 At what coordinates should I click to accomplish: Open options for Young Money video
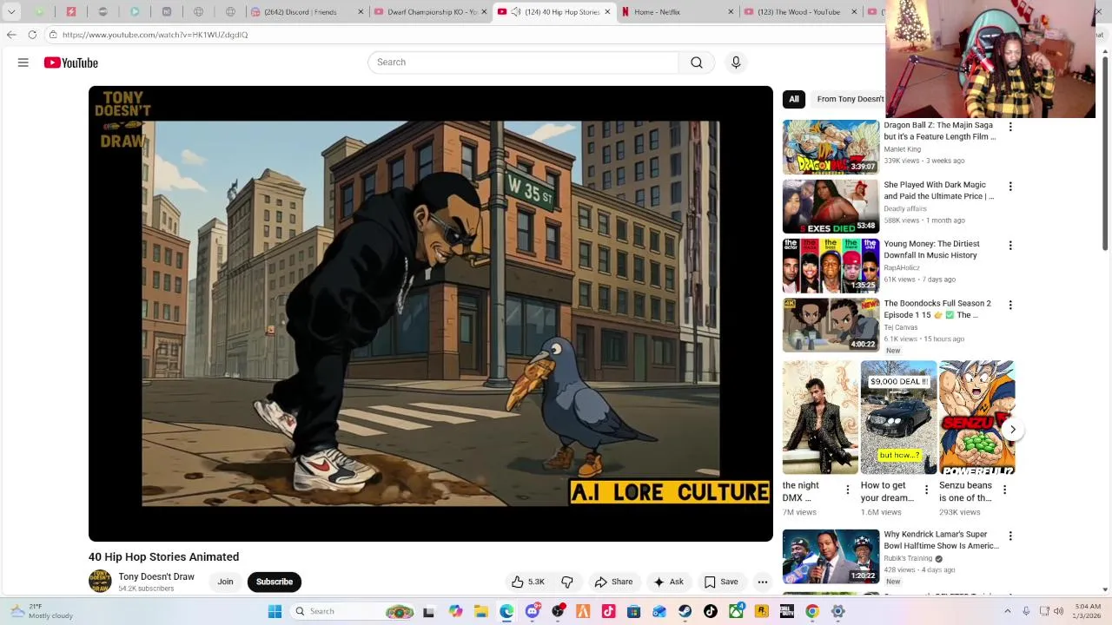(1010, 246)
